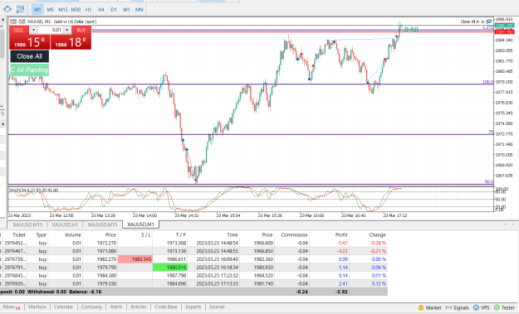Switch chart to M30 timeframe

pyautogui.click(x=76, y=10)
